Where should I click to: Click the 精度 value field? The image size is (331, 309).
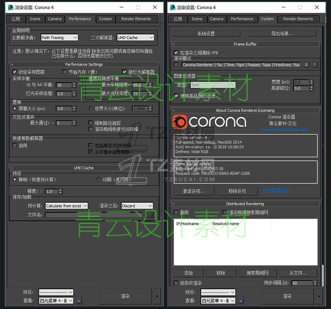coord(52,191)
